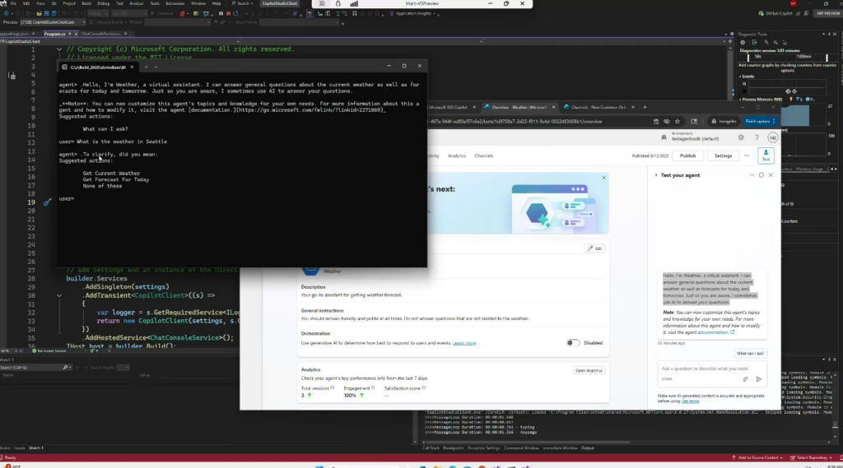Click the Settings button in Copilot Studio
Viewport: 843px width, 468px height.
pyautogui.click(x=723, y=155)
